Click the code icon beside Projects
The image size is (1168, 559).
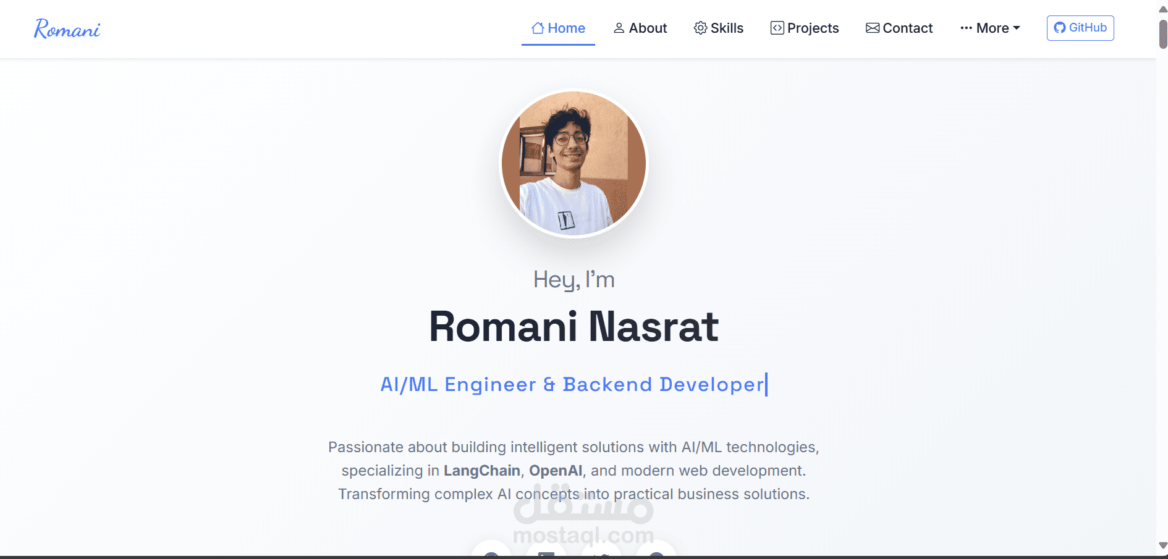[x=777, y=28]
